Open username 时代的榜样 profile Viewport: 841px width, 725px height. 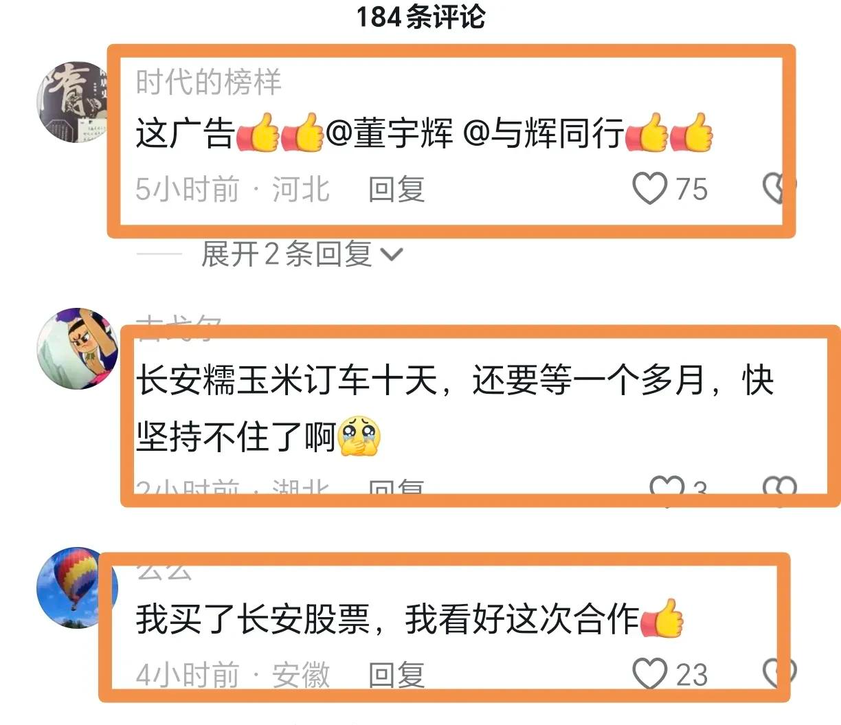(209, 82)
